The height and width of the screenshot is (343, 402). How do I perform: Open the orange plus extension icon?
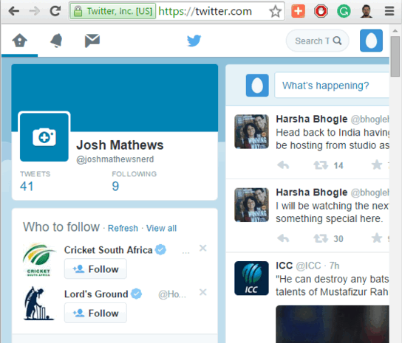tap(298, 11)
